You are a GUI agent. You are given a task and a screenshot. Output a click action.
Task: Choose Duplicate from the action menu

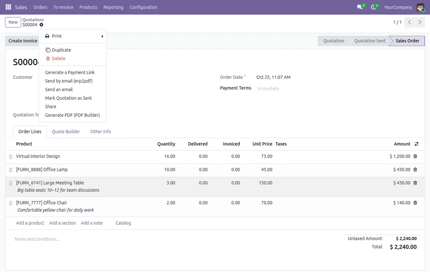[x=72, y=50]
